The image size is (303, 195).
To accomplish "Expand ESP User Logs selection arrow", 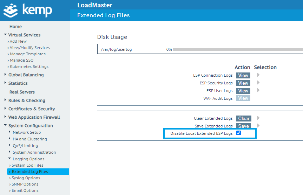I will point(258,90).
